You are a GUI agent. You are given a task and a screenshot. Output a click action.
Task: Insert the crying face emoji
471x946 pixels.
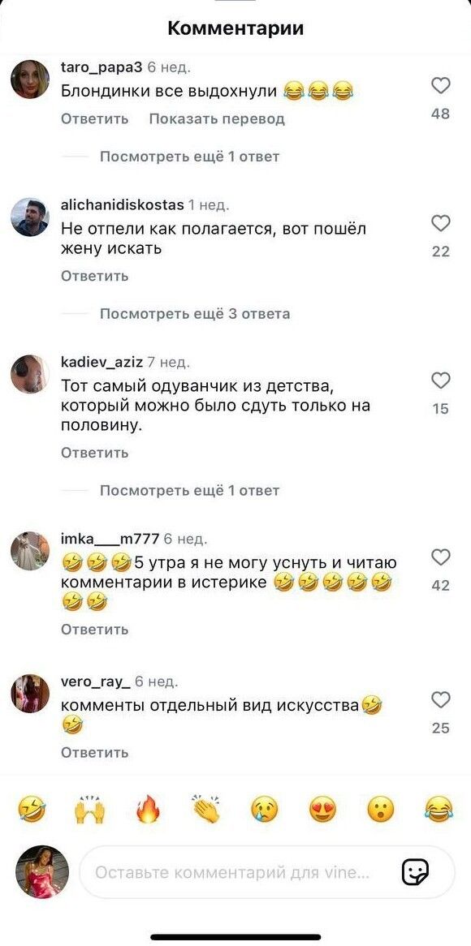(265, 809)
